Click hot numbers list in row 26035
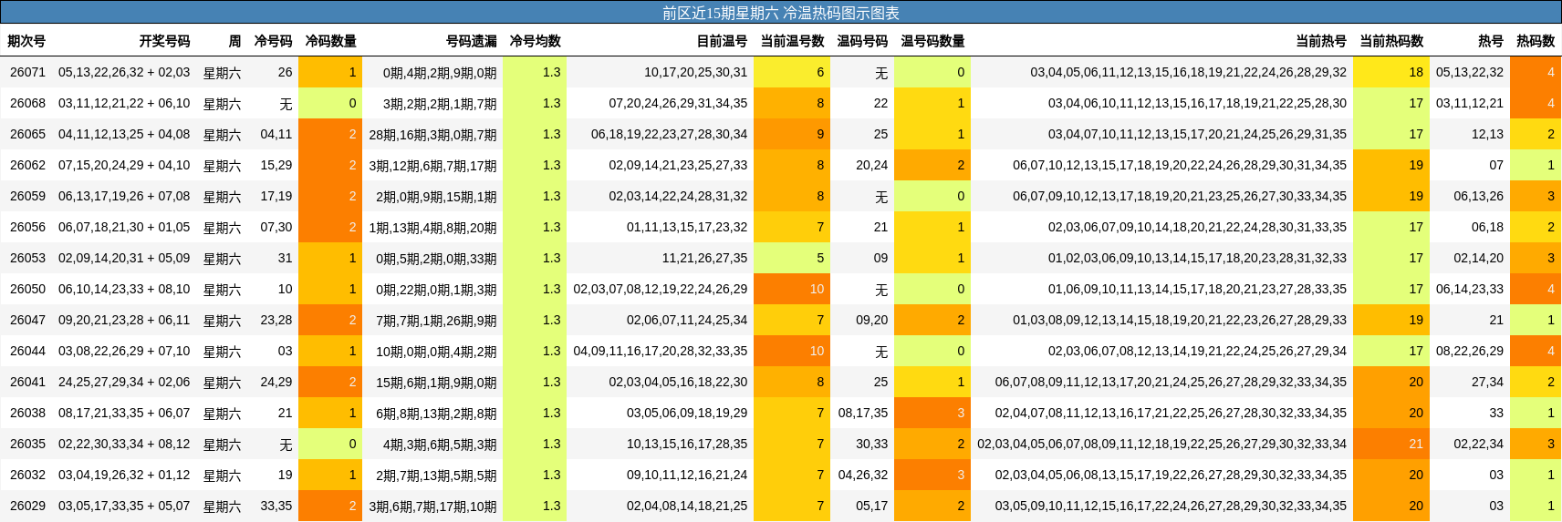The width and height of the screenshot is (1562, 522). pos(1161,444)
